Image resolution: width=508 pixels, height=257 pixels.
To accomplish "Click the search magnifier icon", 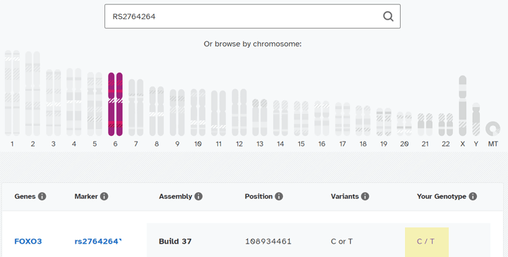I will pos(388,16).
